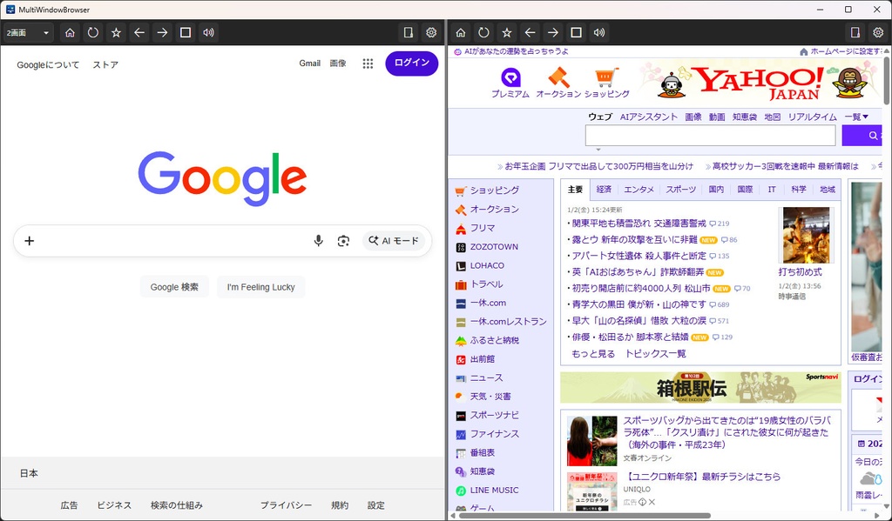Screen dimensions: 892x521
Task: Select the 画像 search category on Yahoo
Action: tap(693, 117)
